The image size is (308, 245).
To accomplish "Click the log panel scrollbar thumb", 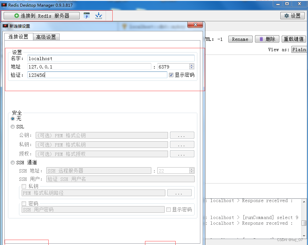I will tap(304, 223).
